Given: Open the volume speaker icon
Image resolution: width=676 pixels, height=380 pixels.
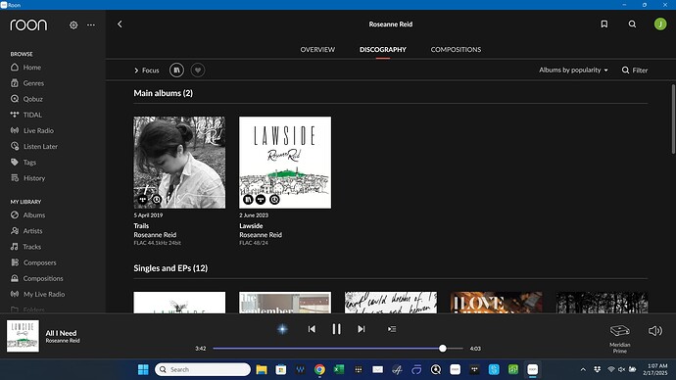Looking at the screenshot, I should coord(655,331).
